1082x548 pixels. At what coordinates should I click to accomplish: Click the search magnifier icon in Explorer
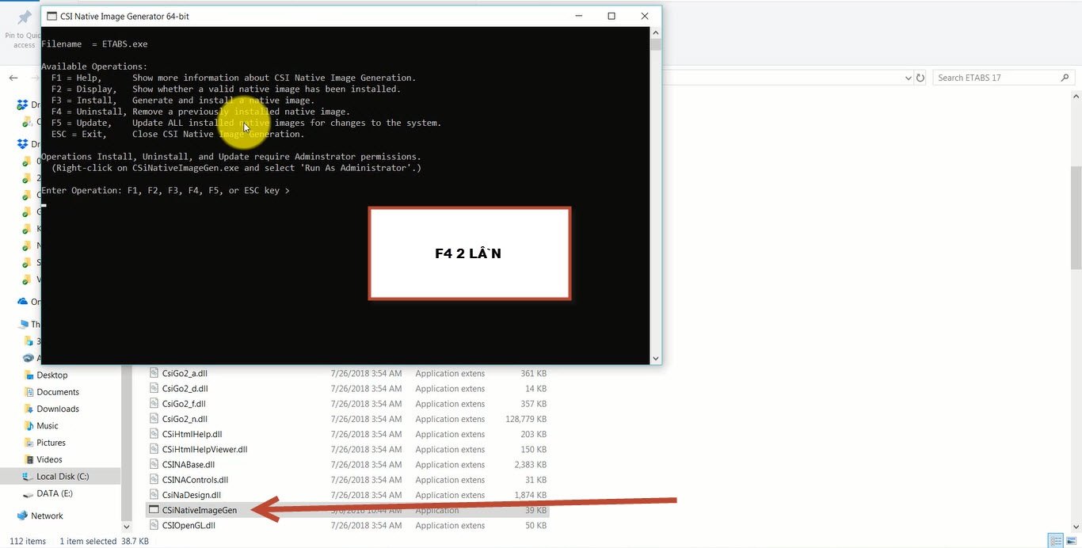click(1065, 78)
